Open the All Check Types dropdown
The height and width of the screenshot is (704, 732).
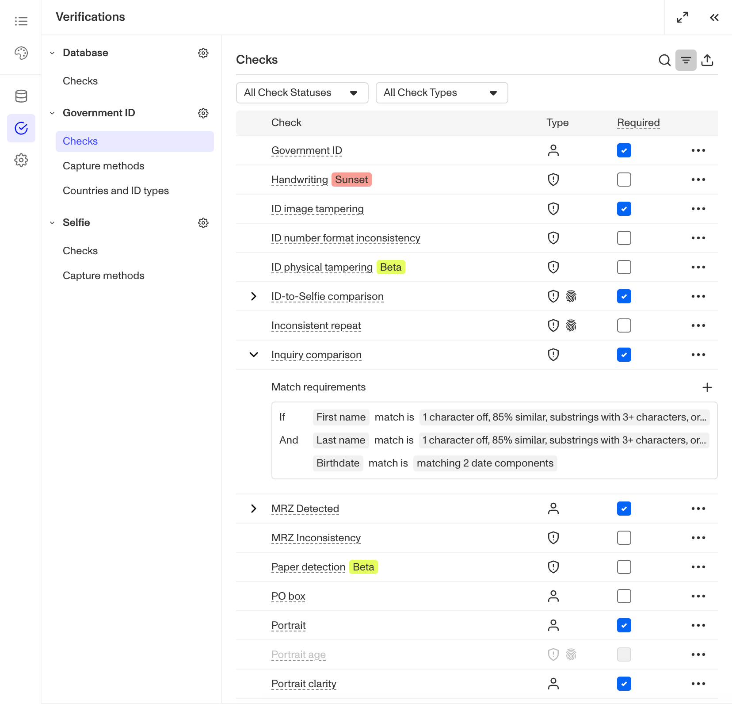click(442, 93)
